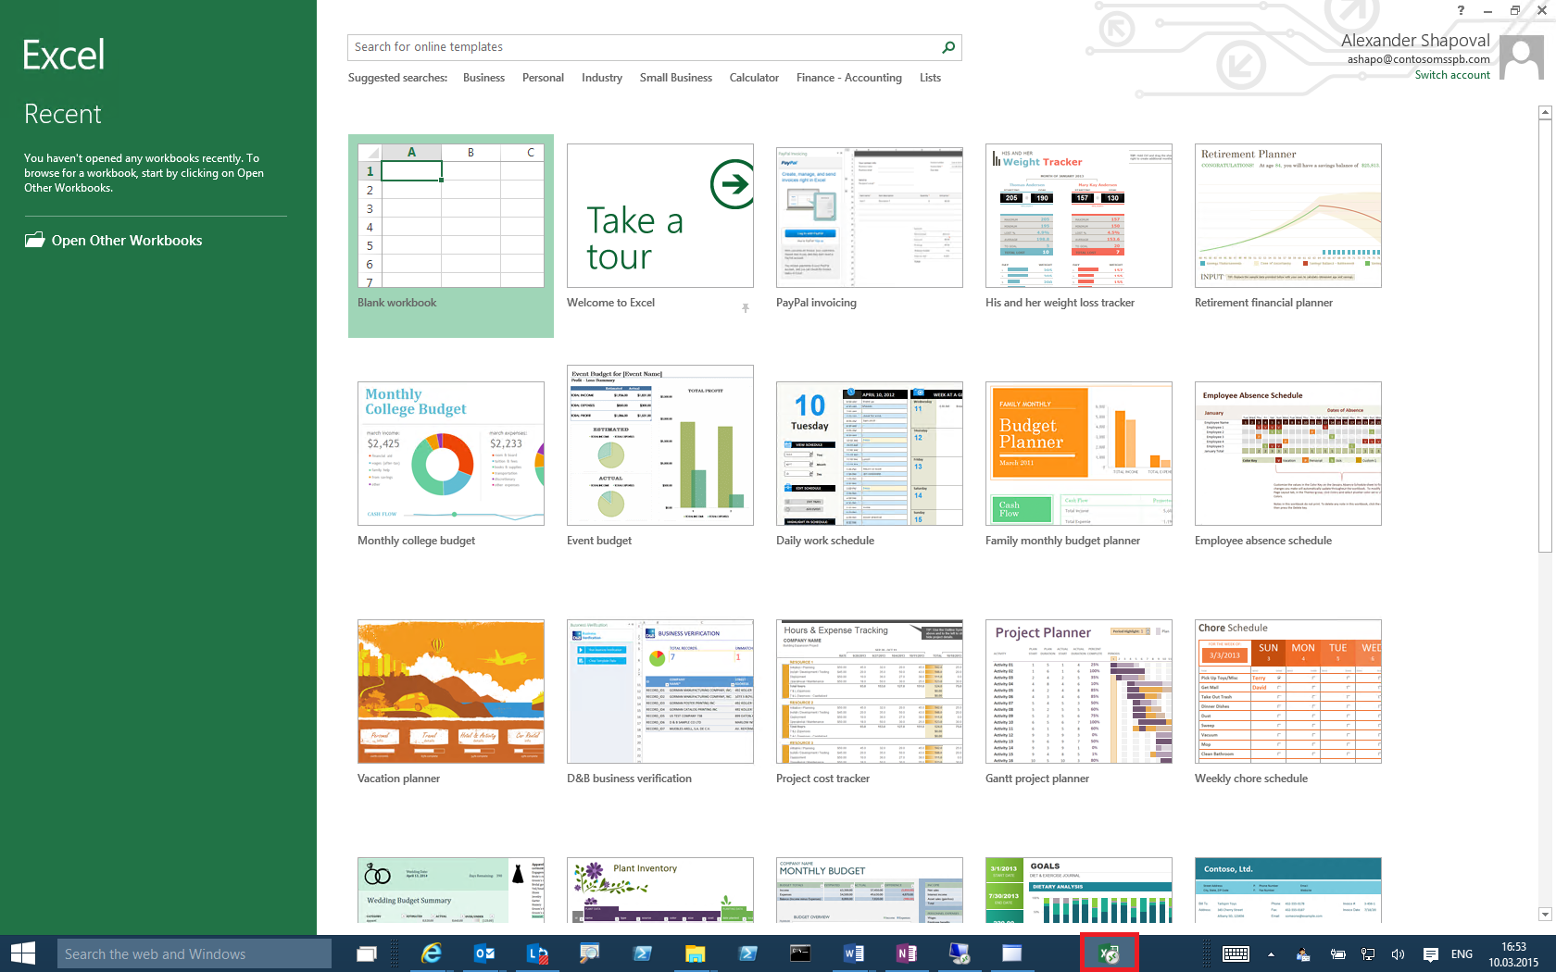Viewport: 1556px width, 972px height.
Task: Select the Wedding Budget Summary template
Action: (451, 891)
